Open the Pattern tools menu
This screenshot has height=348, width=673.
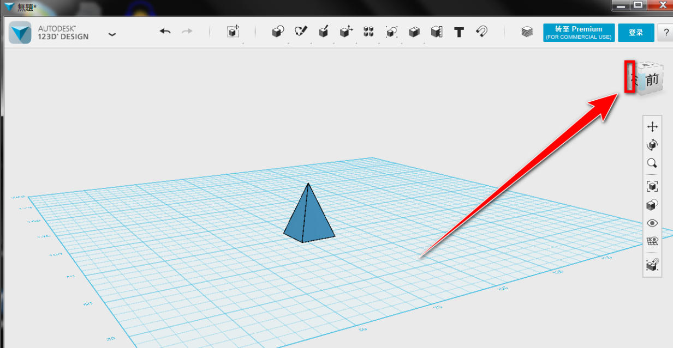(x=368, y=32)
